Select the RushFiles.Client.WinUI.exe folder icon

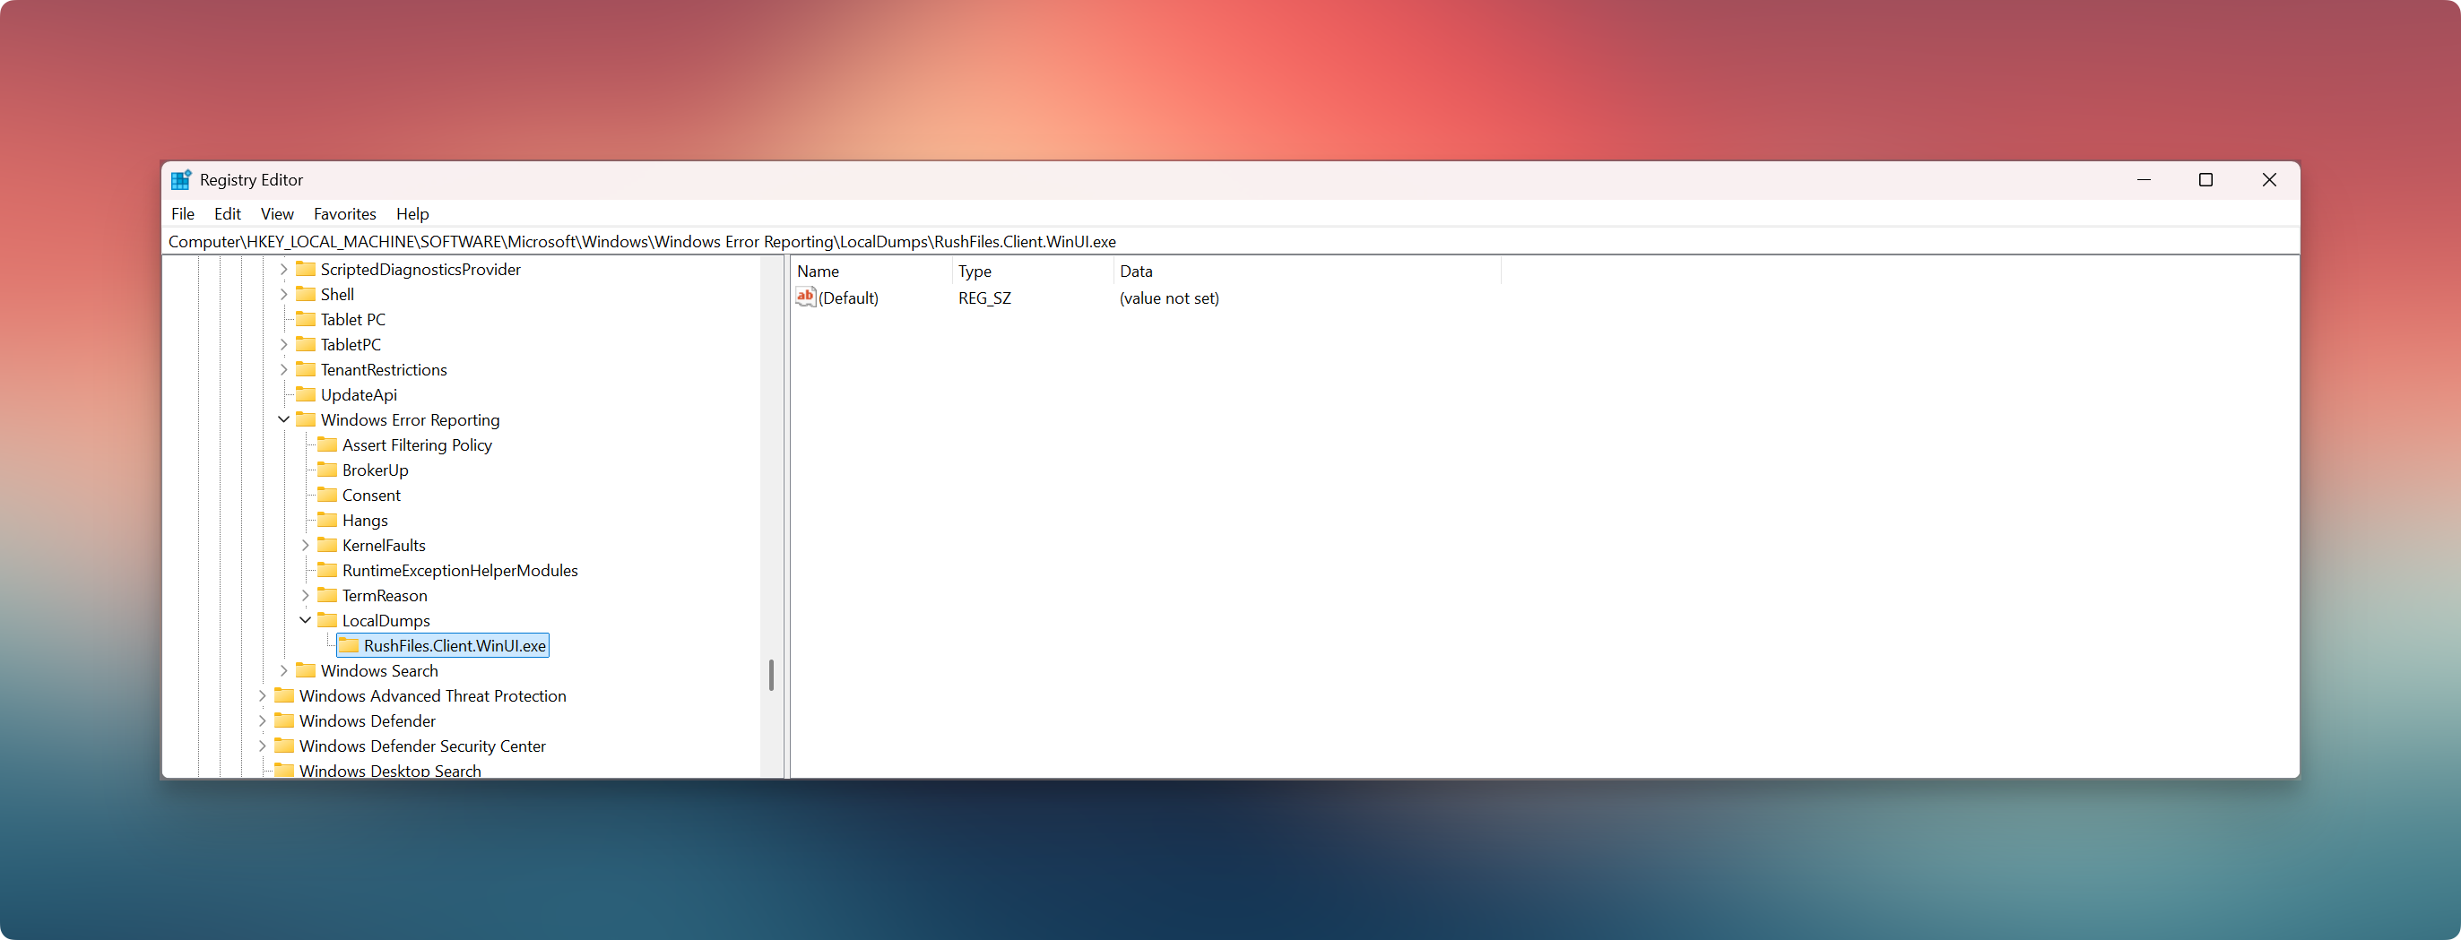(x=350, y=645)
